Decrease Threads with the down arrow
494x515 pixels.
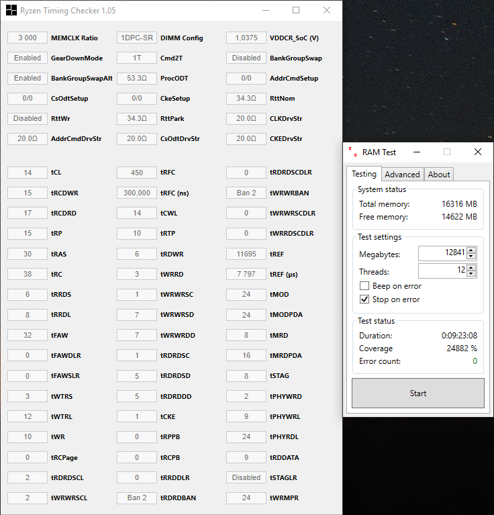pyautogui.click(x=471, y=273)
